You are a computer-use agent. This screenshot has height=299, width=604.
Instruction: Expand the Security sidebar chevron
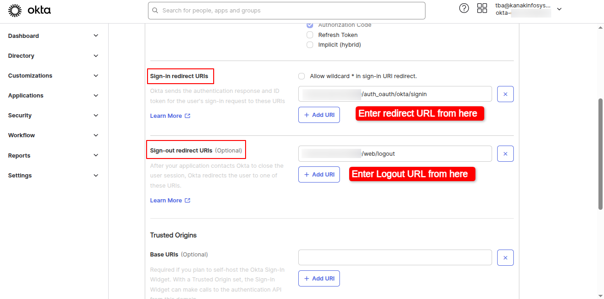96,116
